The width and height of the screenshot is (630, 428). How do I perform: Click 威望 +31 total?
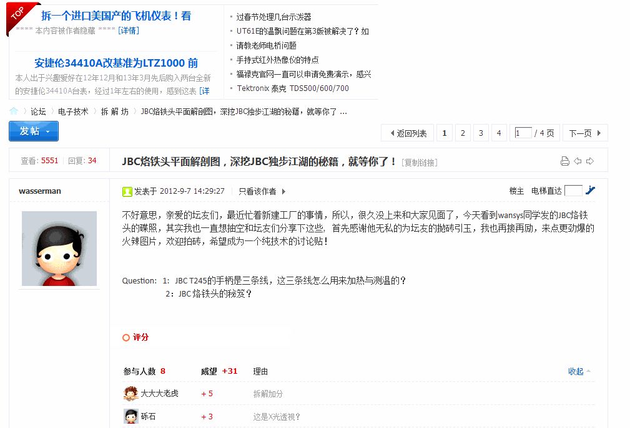(219, 371)
